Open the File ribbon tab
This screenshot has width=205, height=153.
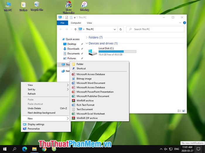62,23
